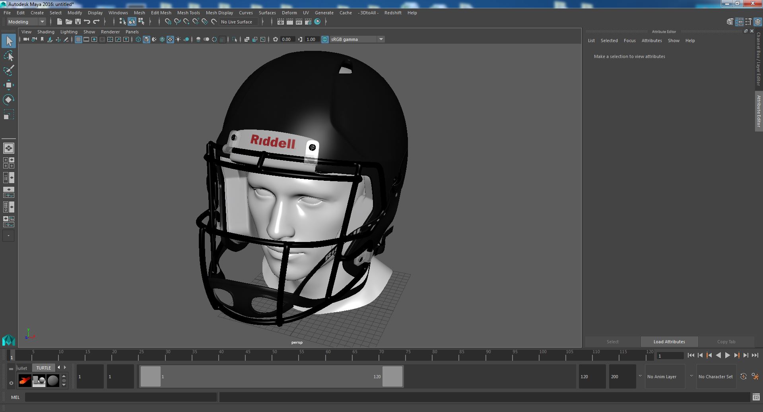763x412 pixels.
Task: Open the Redshift menu
Action: pos(393,13)
